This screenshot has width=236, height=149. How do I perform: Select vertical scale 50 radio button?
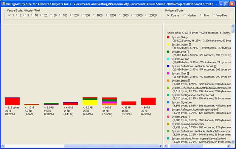(x=51, y=15)
